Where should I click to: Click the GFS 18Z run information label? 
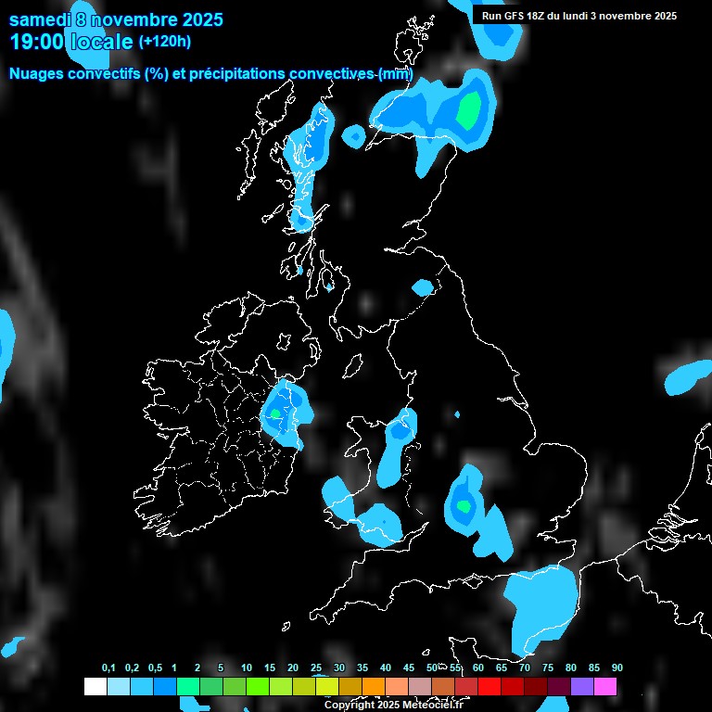(x=578, y=16)
